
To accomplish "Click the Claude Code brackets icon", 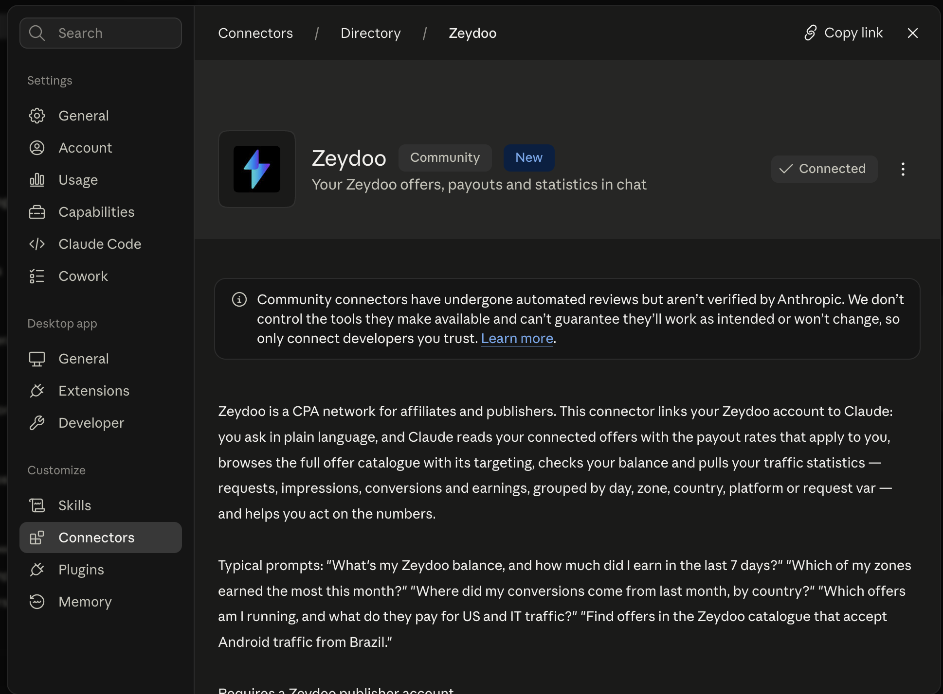I will (x=37, y=244).
